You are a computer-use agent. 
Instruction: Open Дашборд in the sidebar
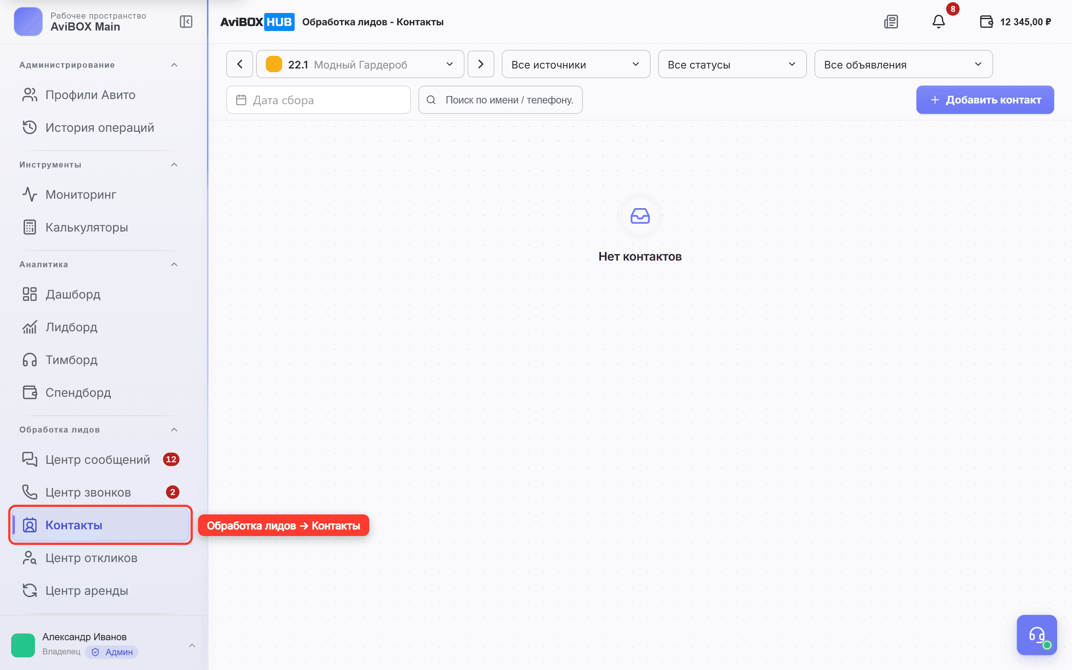pos(100,294)
